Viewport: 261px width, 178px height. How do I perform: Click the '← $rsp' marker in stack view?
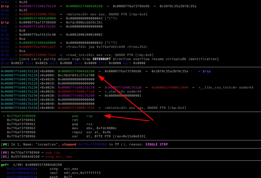pos(204,71)
